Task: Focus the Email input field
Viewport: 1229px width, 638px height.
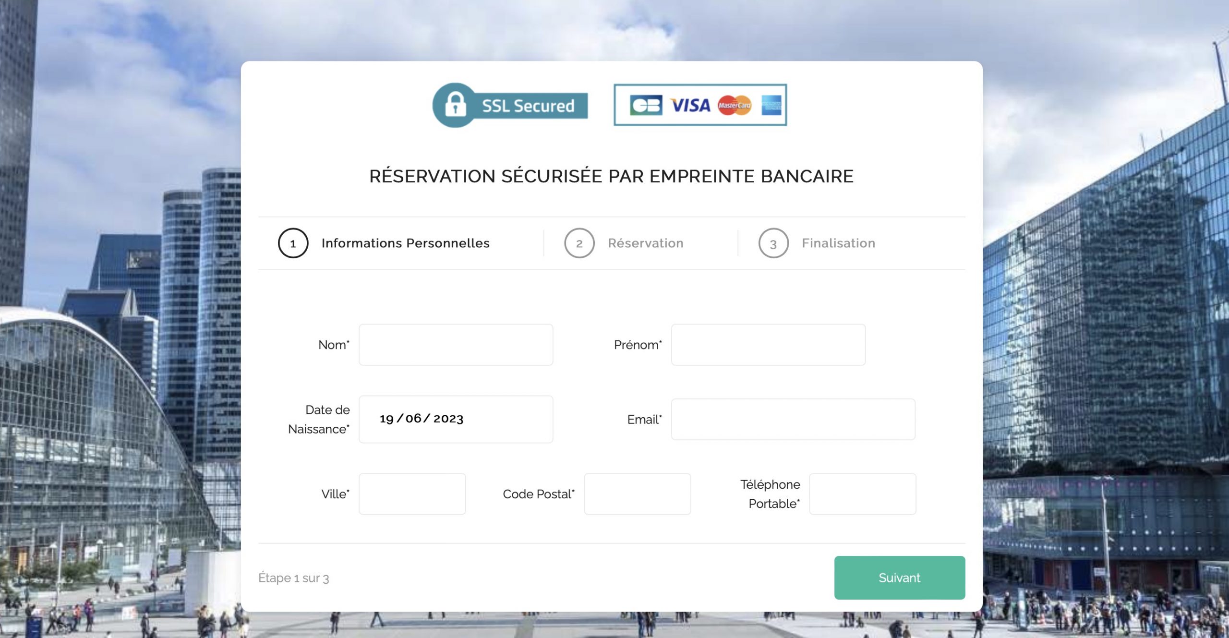Action: click(x=793, y=419)
